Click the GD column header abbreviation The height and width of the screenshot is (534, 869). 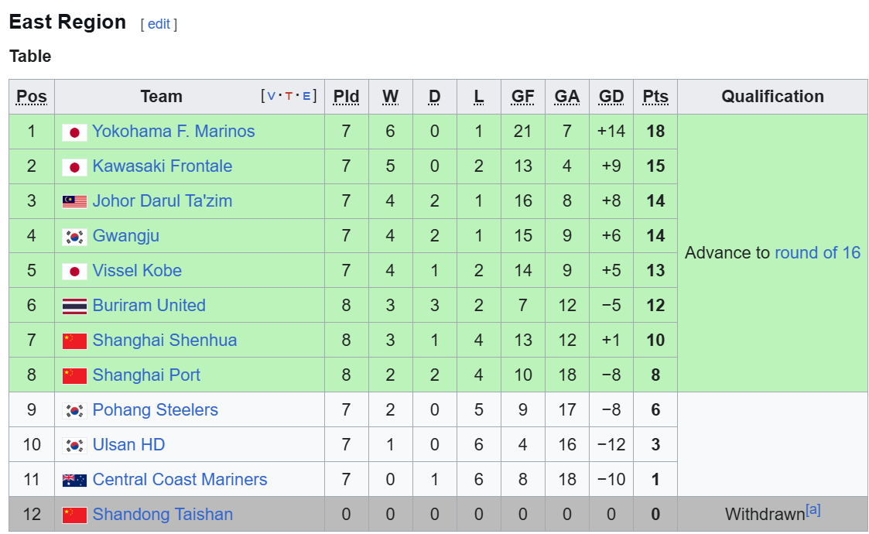611,97
